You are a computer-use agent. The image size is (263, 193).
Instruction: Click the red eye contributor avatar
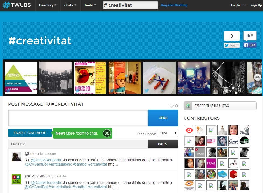tap(189, 130)
